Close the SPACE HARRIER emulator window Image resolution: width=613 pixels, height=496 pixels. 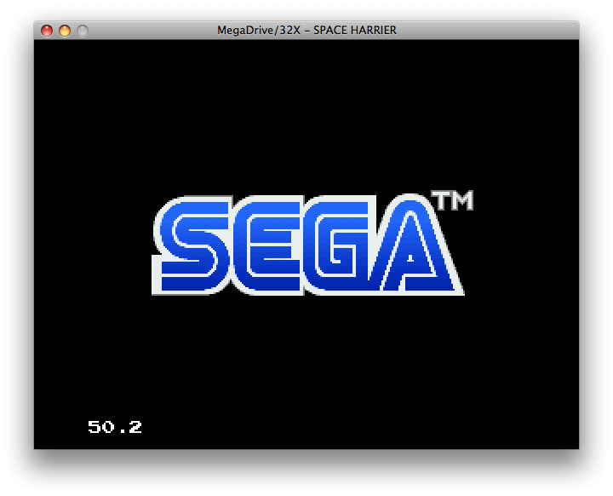47,31
